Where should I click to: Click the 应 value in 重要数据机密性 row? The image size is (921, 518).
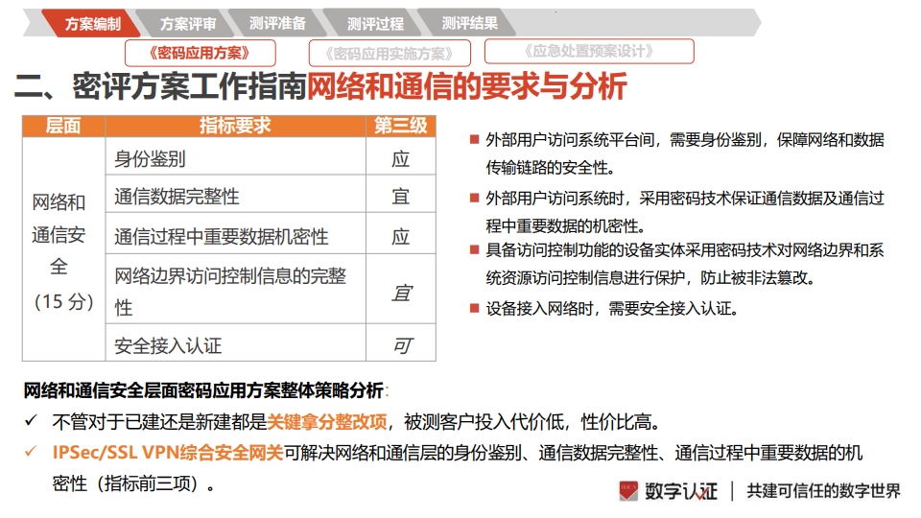[x=401, y=236]
